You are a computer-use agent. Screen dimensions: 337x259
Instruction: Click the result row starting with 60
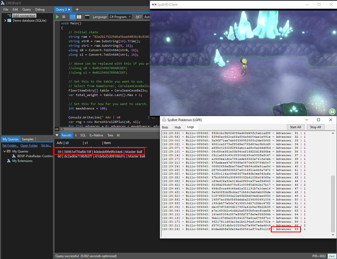click(x=101, y=156)
